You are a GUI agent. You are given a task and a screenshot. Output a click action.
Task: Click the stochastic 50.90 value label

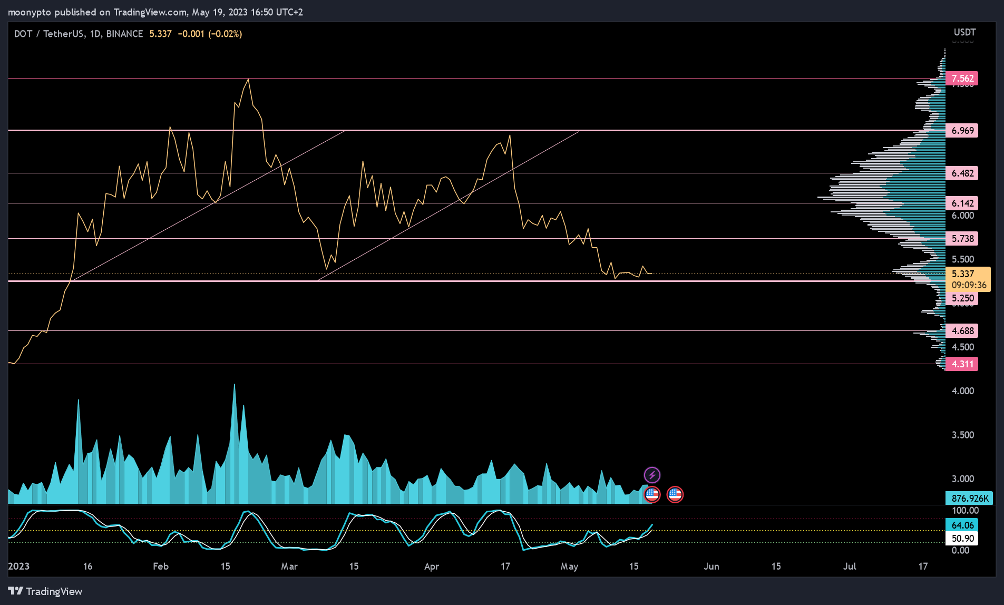tap(962, 539)
